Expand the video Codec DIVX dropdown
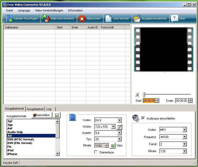This screenshot has width=198, height=167. [x=119, y=120]
